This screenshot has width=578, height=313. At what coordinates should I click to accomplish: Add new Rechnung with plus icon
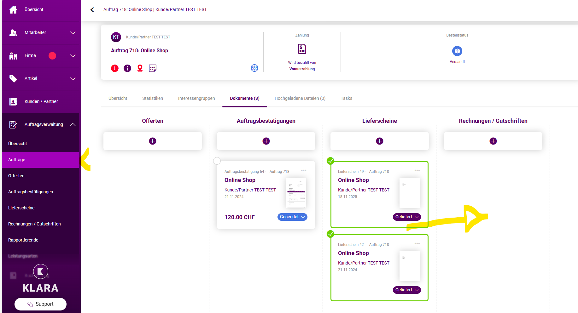click(x=493, y=141)
